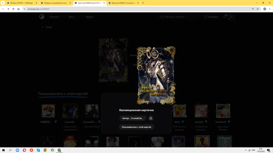
Task: Click the 'Коллекционная карточка' heading text
Action: (136, 110)
